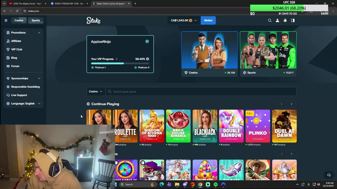Open the Blackjack Live game
This screenshot has width=337, height=189.
[x=205, y=126]
